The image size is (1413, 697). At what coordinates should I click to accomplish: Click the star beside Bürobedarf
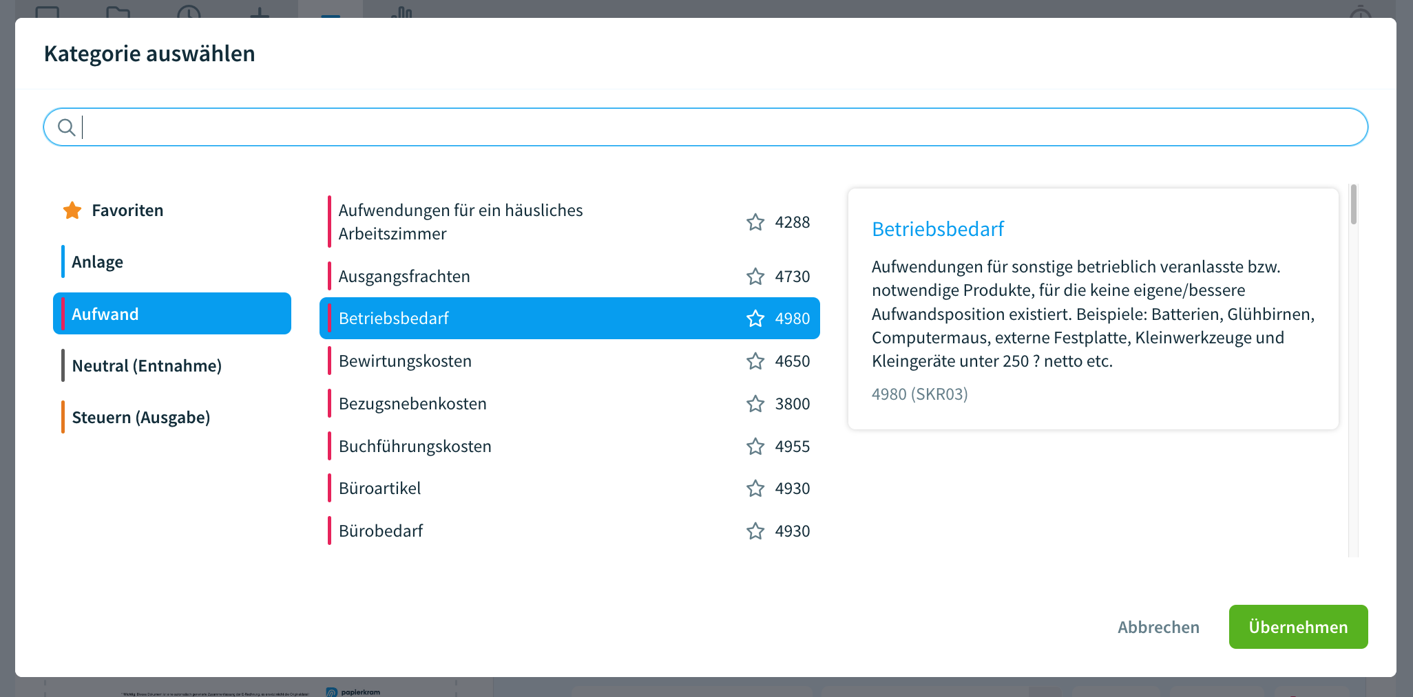coord(755,531)
